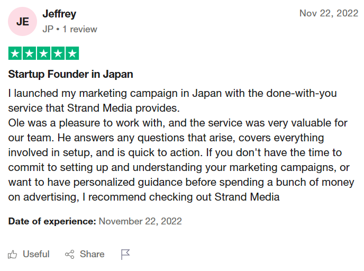Image resolution: width=364 pixels, height=271 pixels.
Task: Open the "Startup Founder in Japan" review title
Action: click(70, 74)
